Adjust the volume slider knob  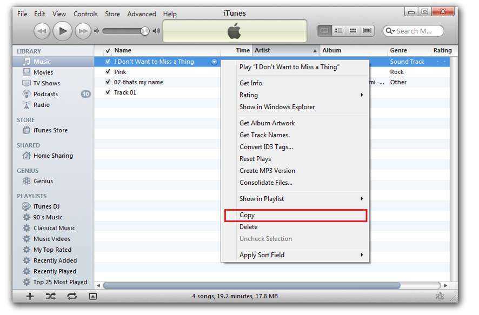coord(145,31)
